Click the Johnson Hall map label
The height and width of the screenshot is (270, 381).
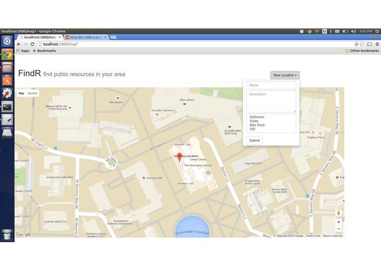coord(154,178)
